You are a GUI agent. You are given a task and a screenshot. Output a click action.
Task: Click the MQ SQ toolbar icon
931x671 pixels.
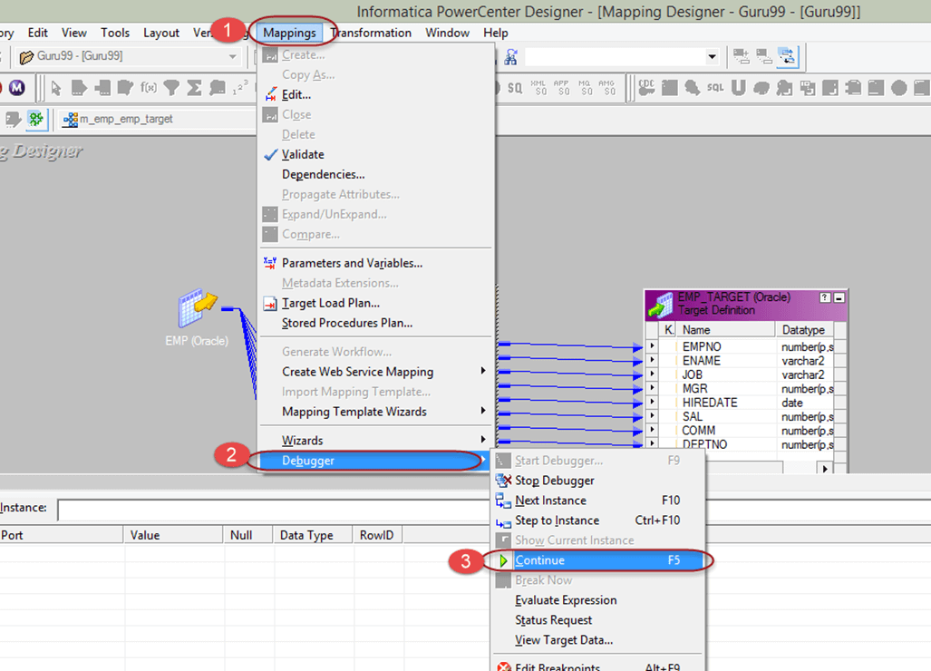(585, 88)
